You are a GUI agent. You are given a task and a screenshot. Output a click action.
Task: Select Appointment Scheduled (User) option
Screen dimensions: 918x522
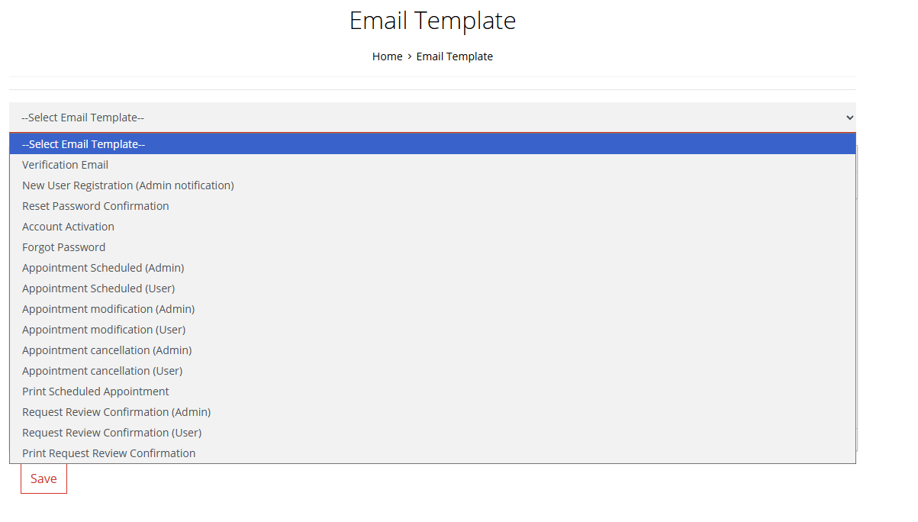98,288
